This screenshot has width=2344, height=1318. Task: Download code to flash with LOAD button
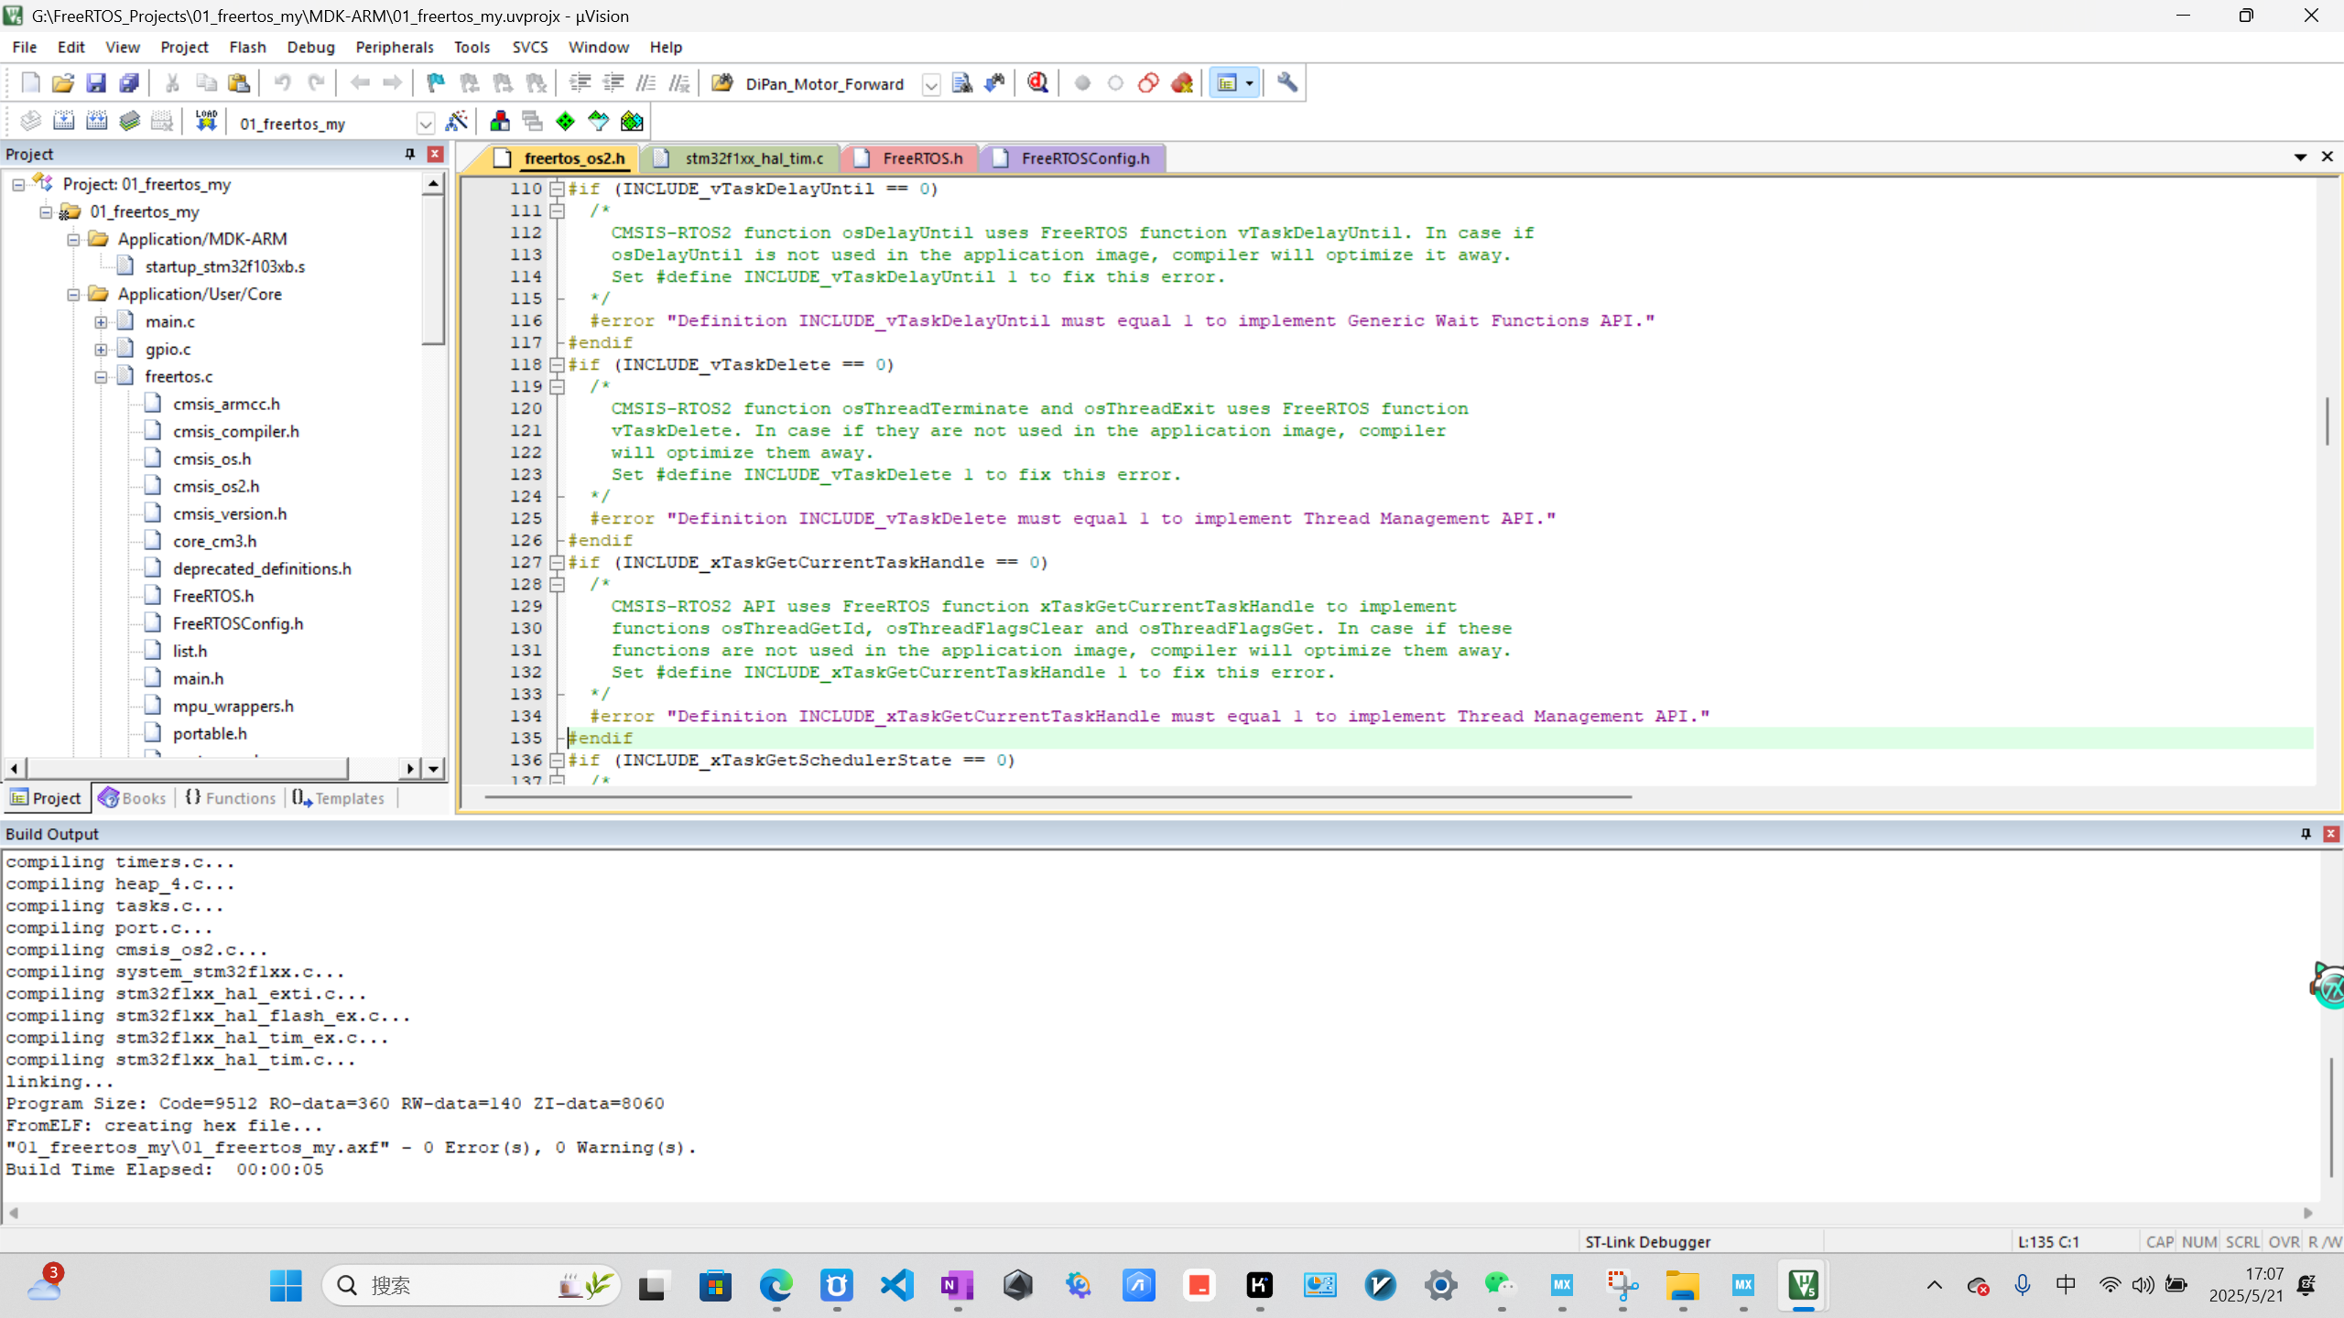[x=206, y=120]
